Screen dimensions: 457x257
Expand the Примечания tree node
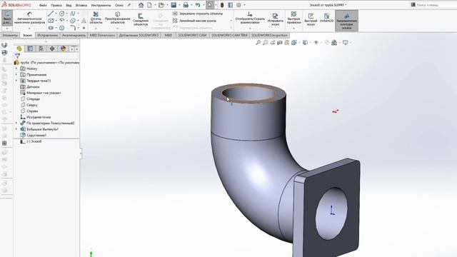pyautogui.click(x=16, y=74)
